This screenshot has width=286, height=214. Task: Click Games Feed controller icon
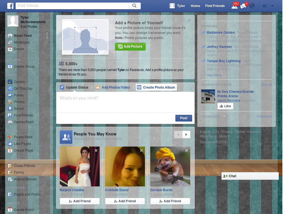pyautogui.click(x=10, y=122)
